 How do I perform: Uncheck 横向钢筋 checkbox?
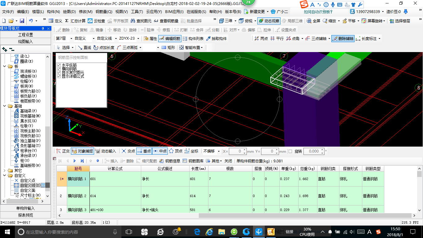click(x=59, y=69)
